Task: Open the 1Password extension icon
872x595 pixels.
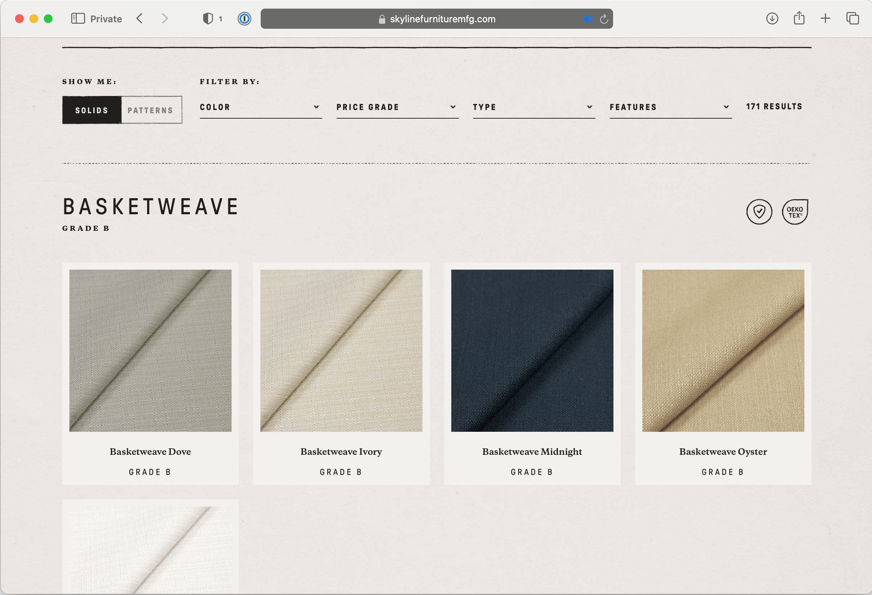Action: click(244, 18)
